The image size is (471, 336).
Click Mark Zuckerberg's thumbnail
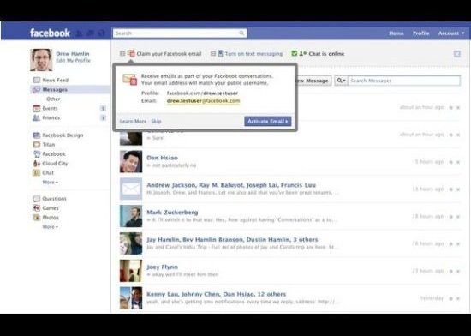click(x=131, y=216)
